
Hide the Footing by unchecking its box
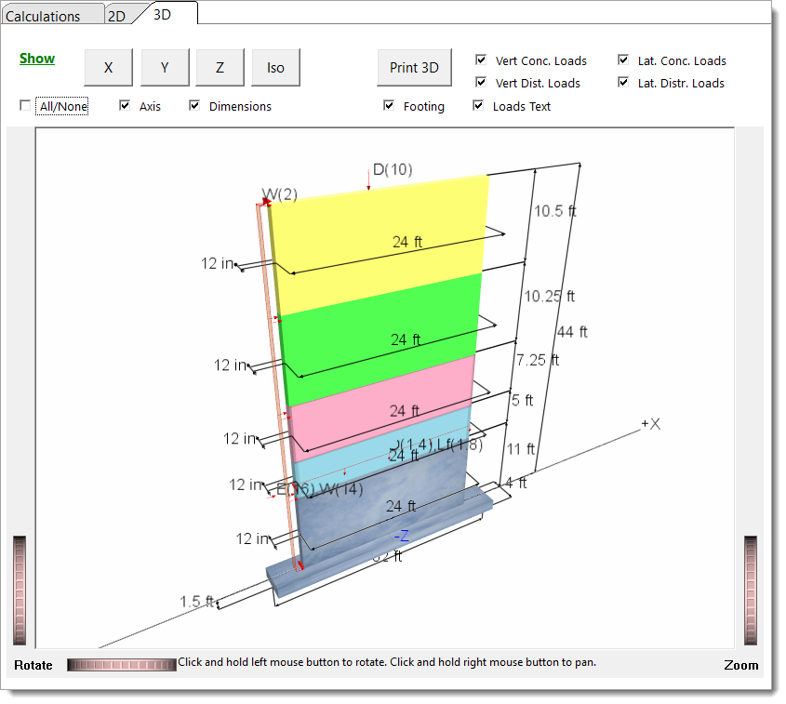point(389,105)
